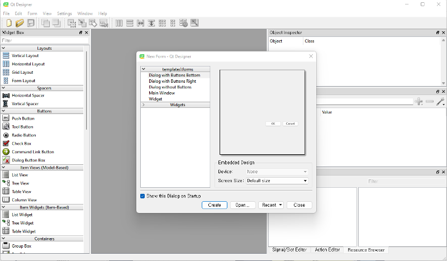Collapse the Layouts category in Widget Box
Viewport: 447px width, 261px height.
(3, 48)
